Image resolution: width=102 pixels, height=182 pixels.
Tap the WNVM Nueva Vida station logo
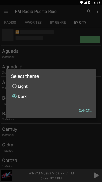pyautogui.click(x=6, y=175)
